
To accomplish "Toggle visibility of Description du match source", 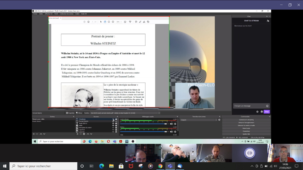I will tap(113, 127).
